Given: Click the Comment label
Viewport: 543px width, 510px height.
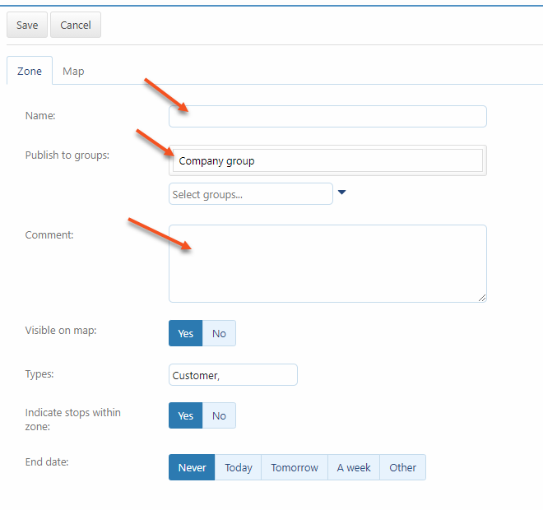Looking at the screenshot, I should click(49, 235).
